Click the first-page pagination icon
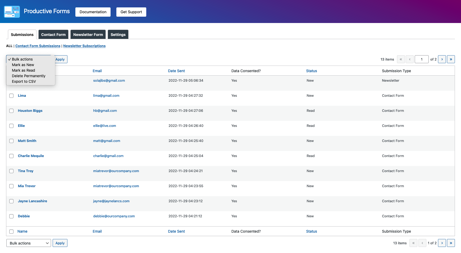The image size is (461, 253). [x=401, y=59]
